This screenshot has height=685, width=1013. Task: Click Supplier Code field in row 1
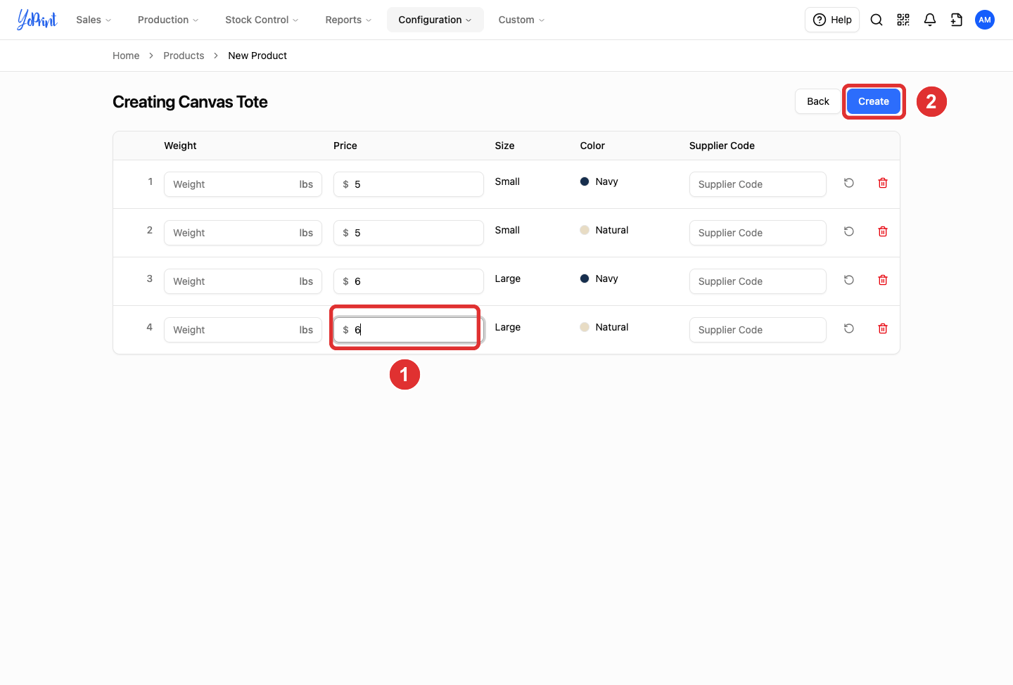(758, 184)
